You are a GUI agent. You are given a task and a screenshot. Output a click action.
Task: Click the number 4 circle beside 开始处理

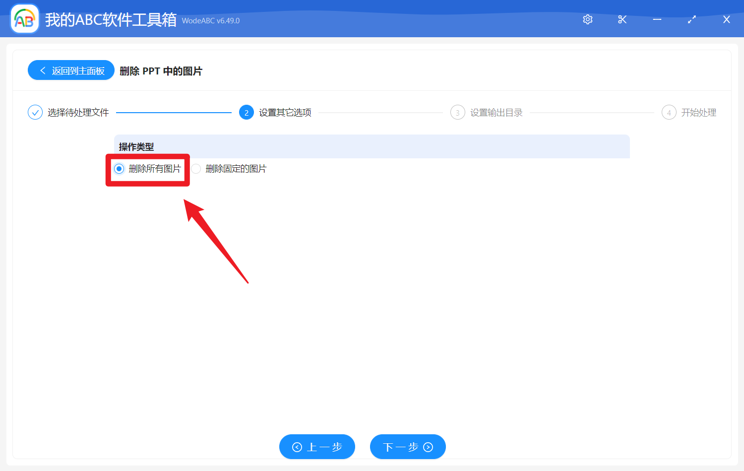pos(669,112)
